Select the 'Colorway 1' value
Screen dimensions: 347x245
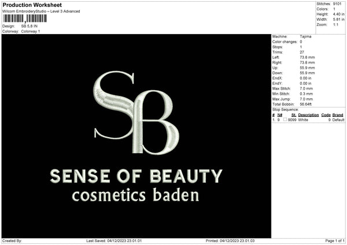coord(31,31)
